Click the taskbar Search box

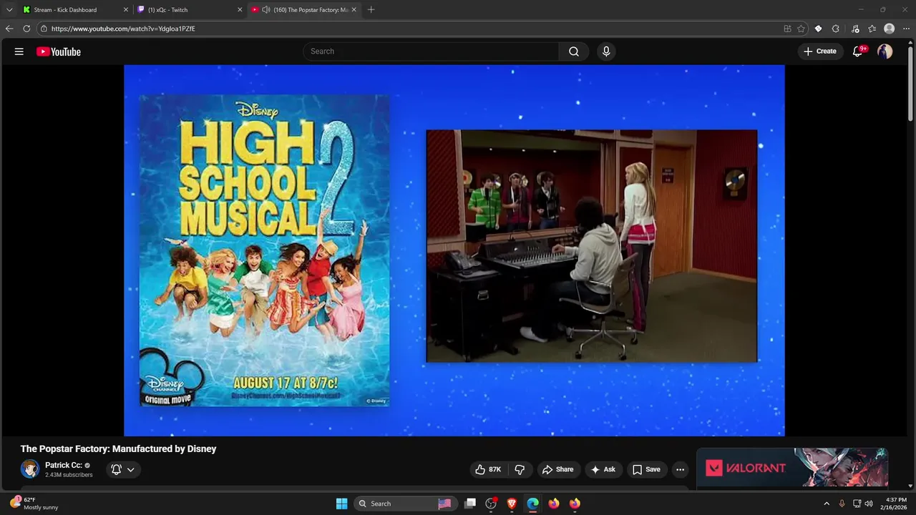[x=406, y=504]
